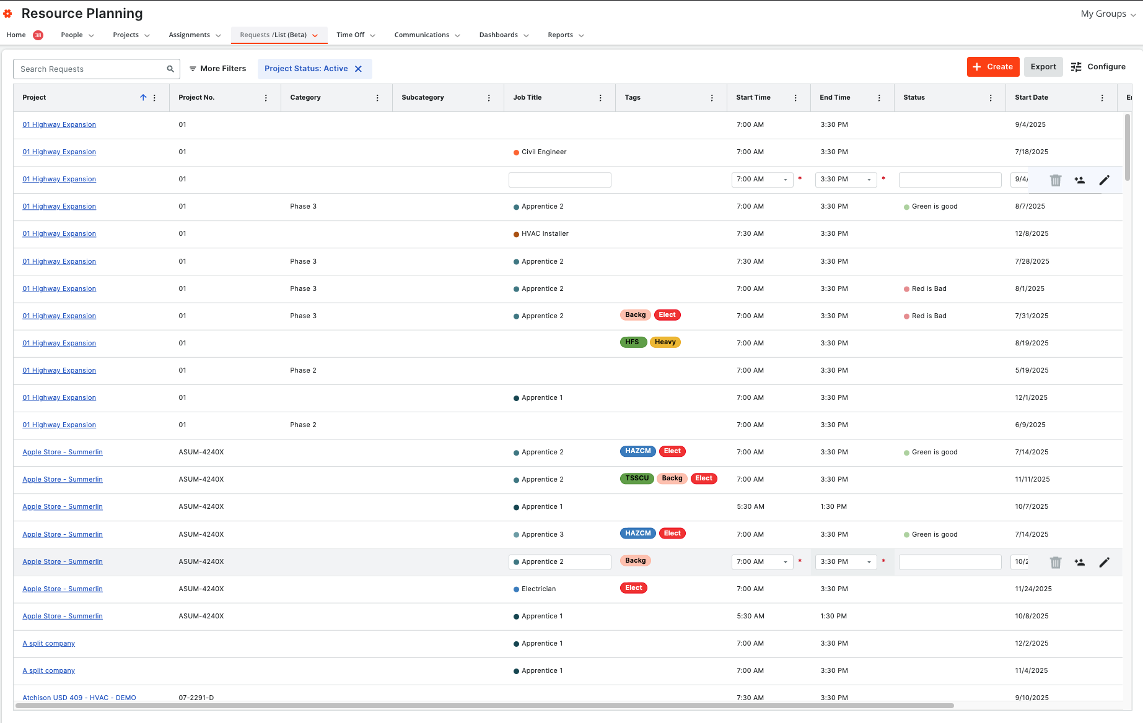Remove the Project Status: Active filter

pyautogui.click(x=358, y=69)
